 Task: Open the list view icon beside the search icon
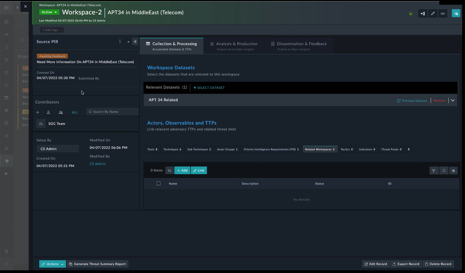click(453, 170)
